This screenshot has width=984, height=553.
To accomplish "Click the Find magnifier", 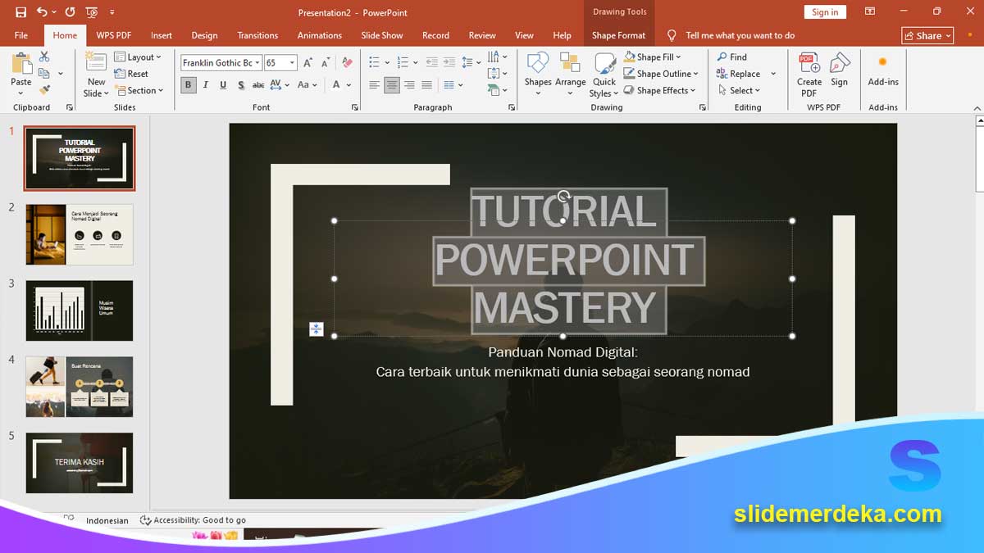I will pos(732,57).
